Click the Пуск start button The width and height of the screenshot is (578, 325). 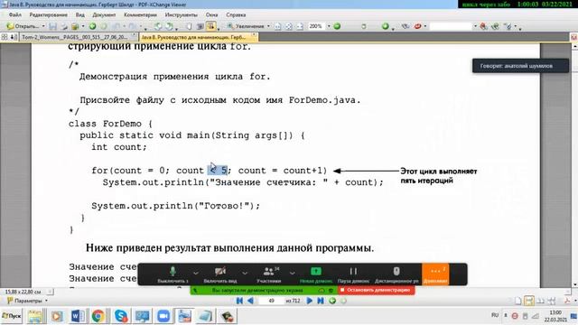(x=12, y=316)
